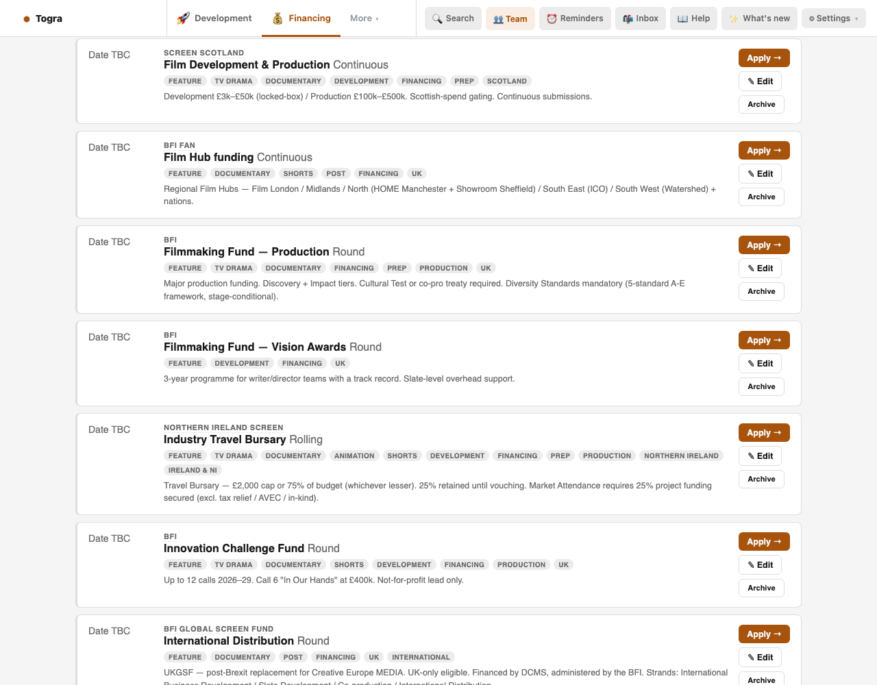
Task: Click the NORTHERN IRELAND SCREEN funder label
Action: [x=223, y=427]
